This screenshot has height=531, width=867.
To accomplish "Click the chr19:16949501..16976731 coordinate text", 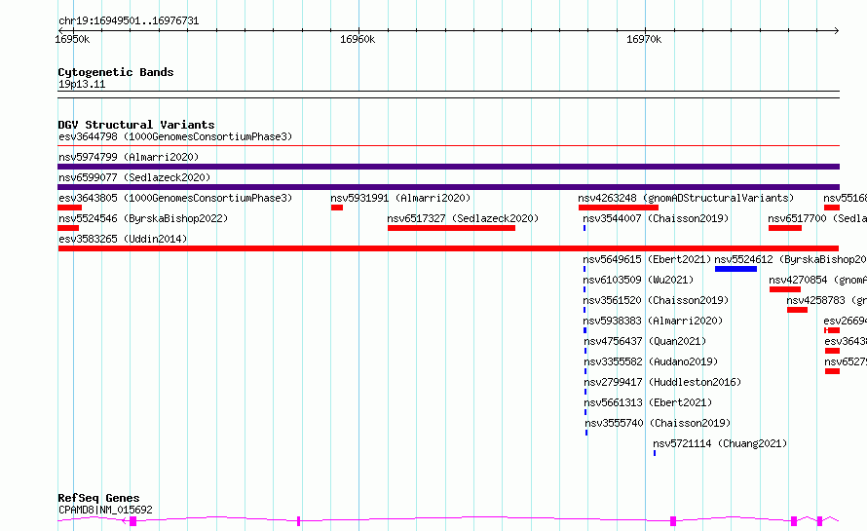I will [x=129, y=21].
